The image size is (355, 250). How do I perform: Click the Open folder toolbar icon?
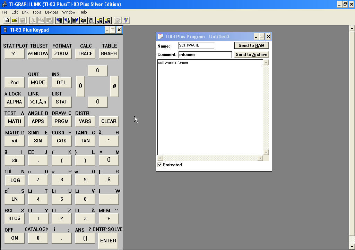15,20
